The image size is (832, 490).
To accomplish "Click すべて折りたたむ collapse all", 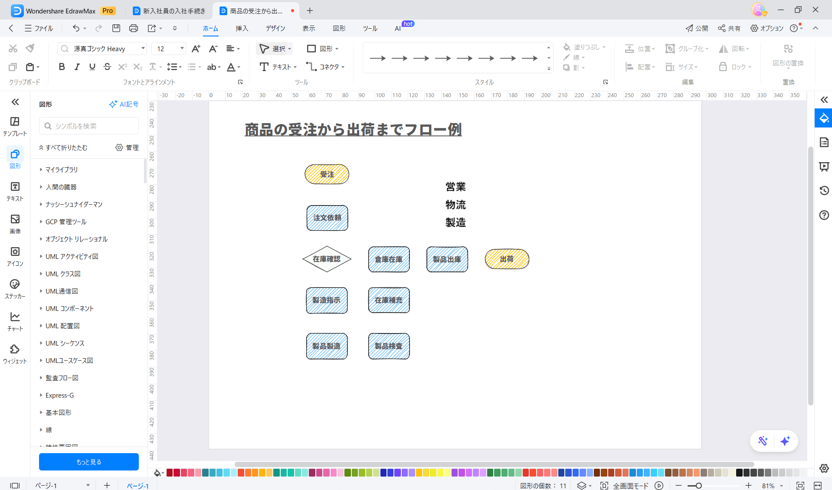I will pyautogui.click(x=63, y=147).
